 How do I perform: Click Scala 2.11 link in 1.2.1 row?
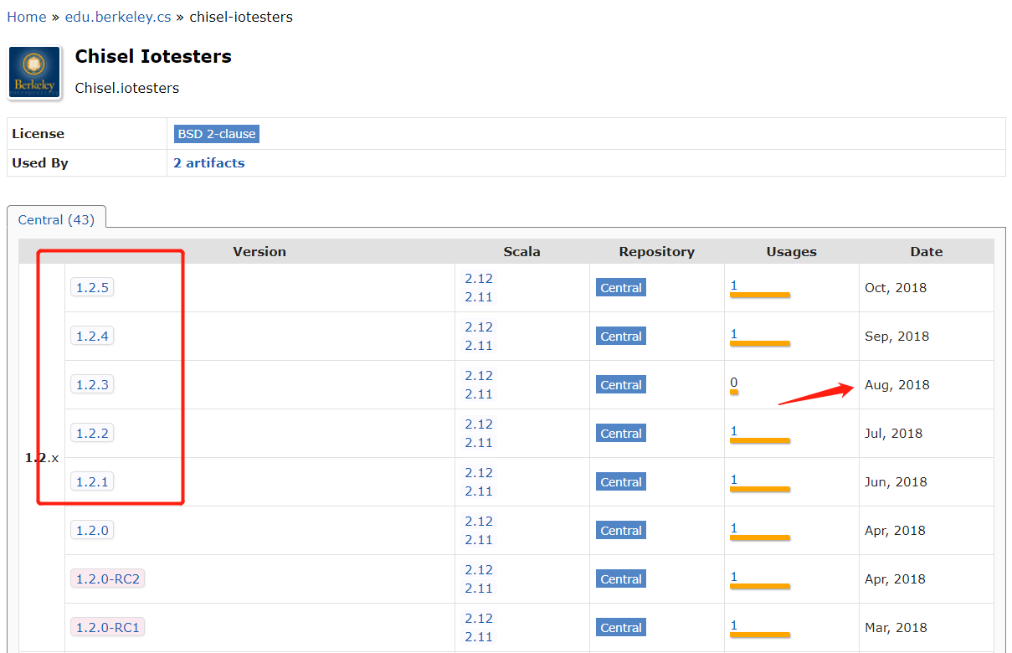point(479,491)
